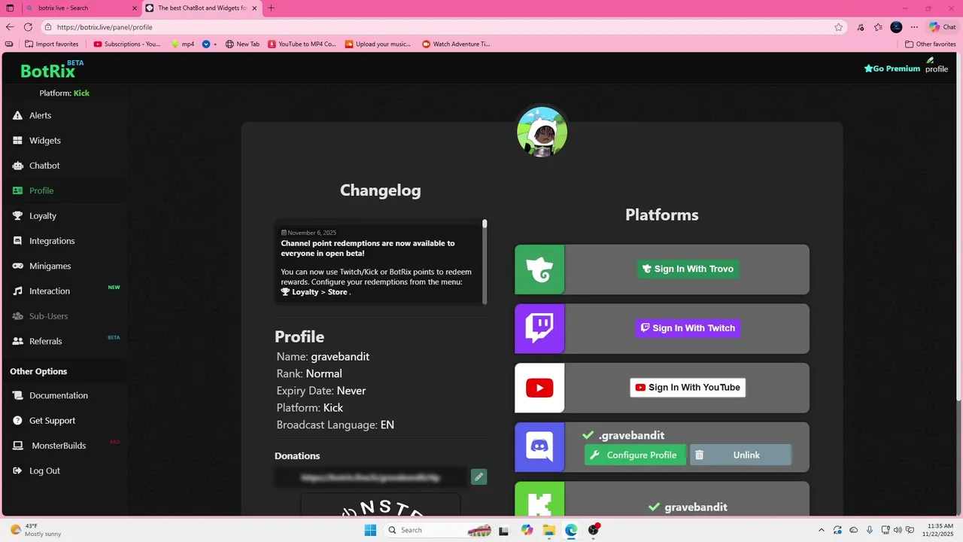Image resolution: width=963 pixels, height=542 pixels.
Task: Click the Kick account name gravebandit
Action: [696, 507]
